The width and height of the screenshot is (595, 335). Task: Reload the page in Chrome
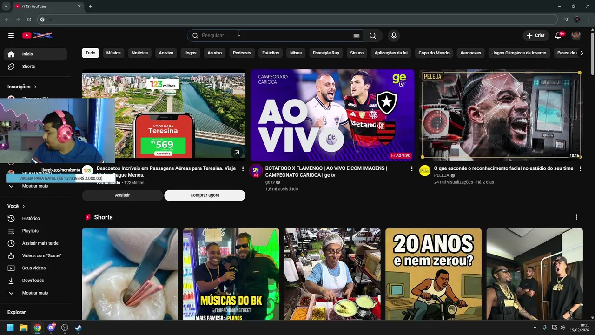pyautogui.click(x=29, y=20)
